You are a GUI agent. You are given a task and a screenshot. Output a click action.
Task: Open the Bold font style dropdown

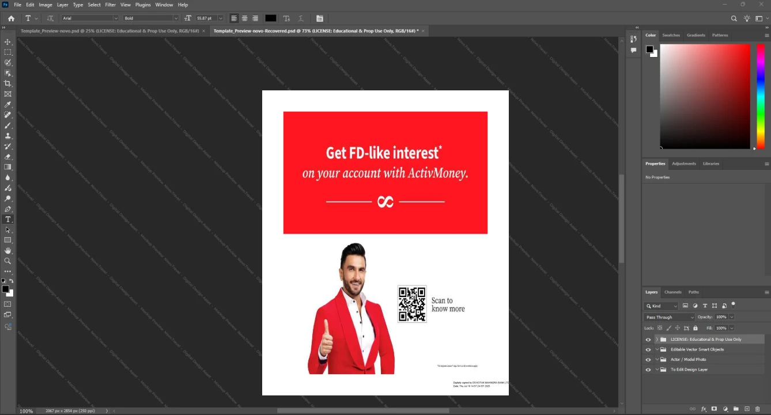click(151, 18)
